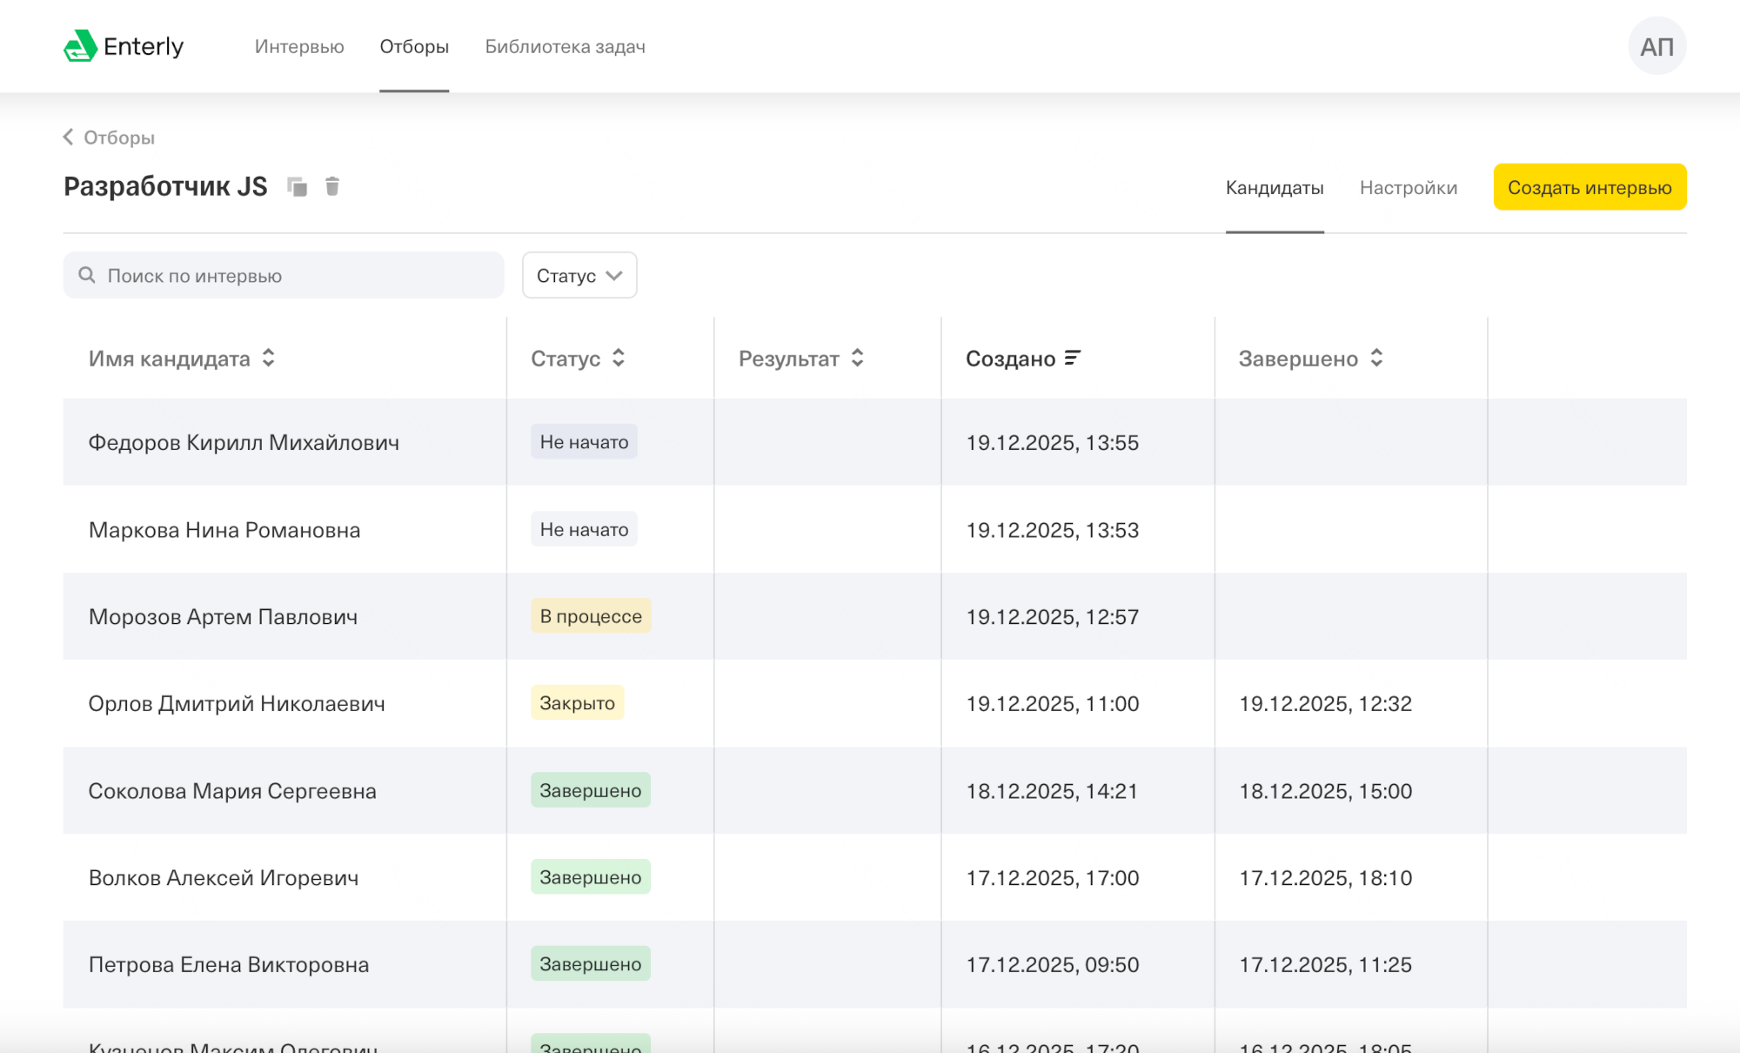The height and width of the screenshot is (1053, 1740).
Task: Switch to the Настройки tab
Action: click(x=1409, y=187)
